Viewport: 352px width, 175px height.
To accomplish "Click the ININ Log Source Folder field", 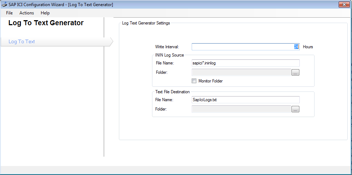I will [241, 72].
